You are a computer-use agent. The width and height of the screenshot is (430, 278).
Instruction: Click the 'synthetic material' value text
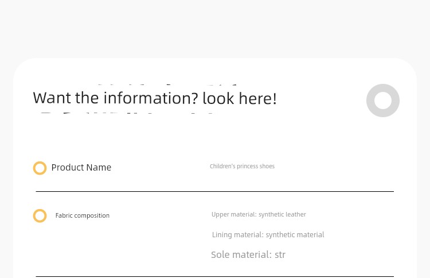click(x=295, y=234)
